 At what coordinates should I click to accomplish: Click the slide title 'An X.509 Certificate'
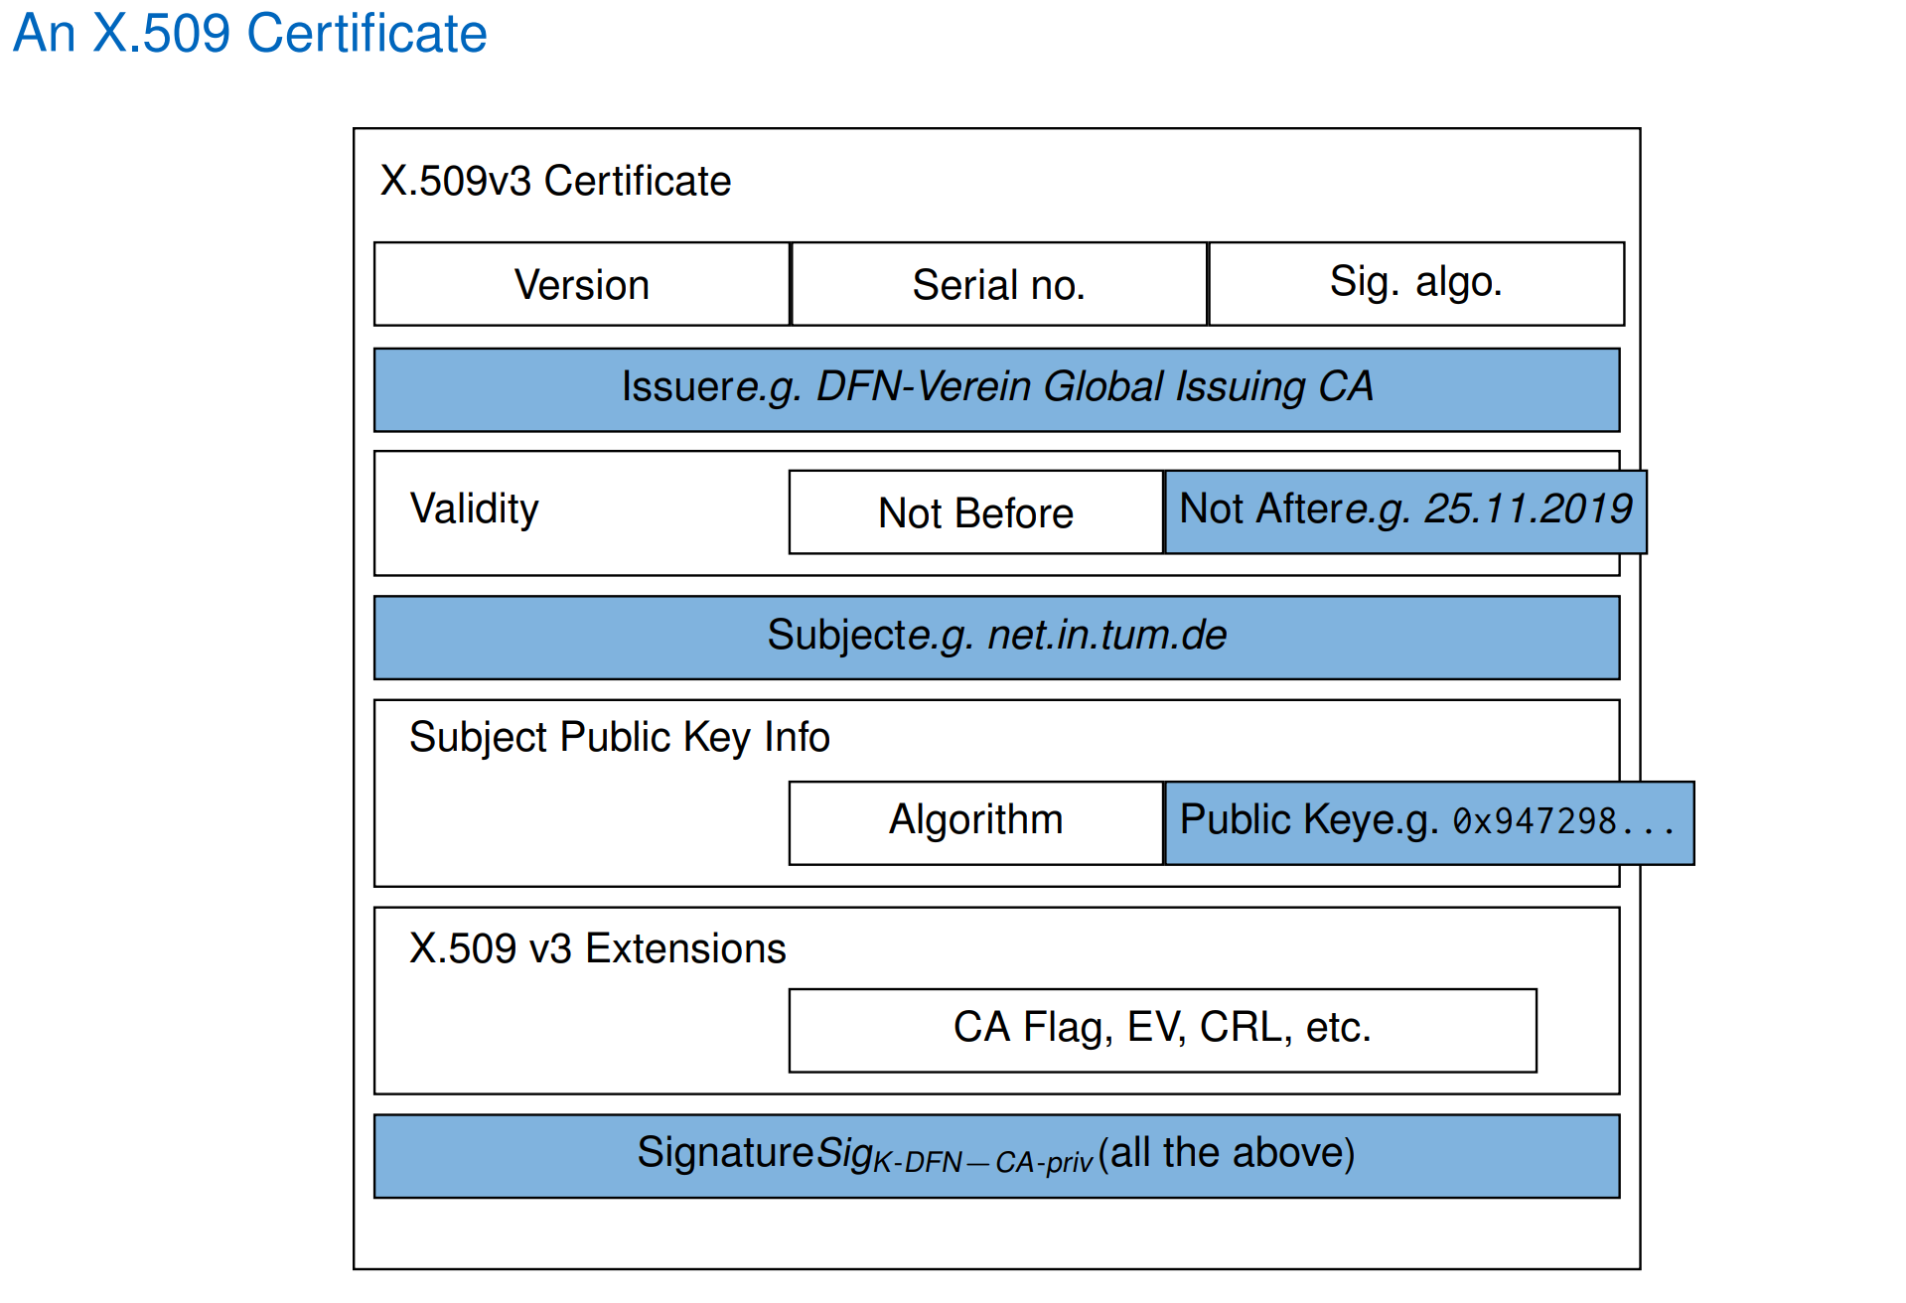pos(249,33)
